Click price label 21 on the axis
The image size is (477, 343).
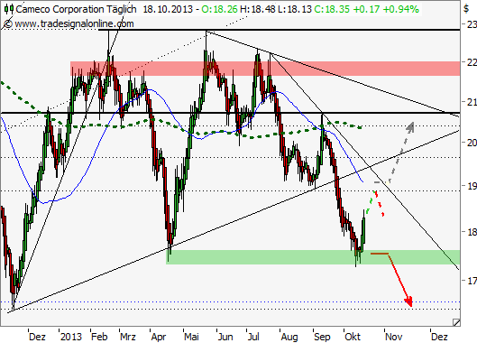[472, 102]
